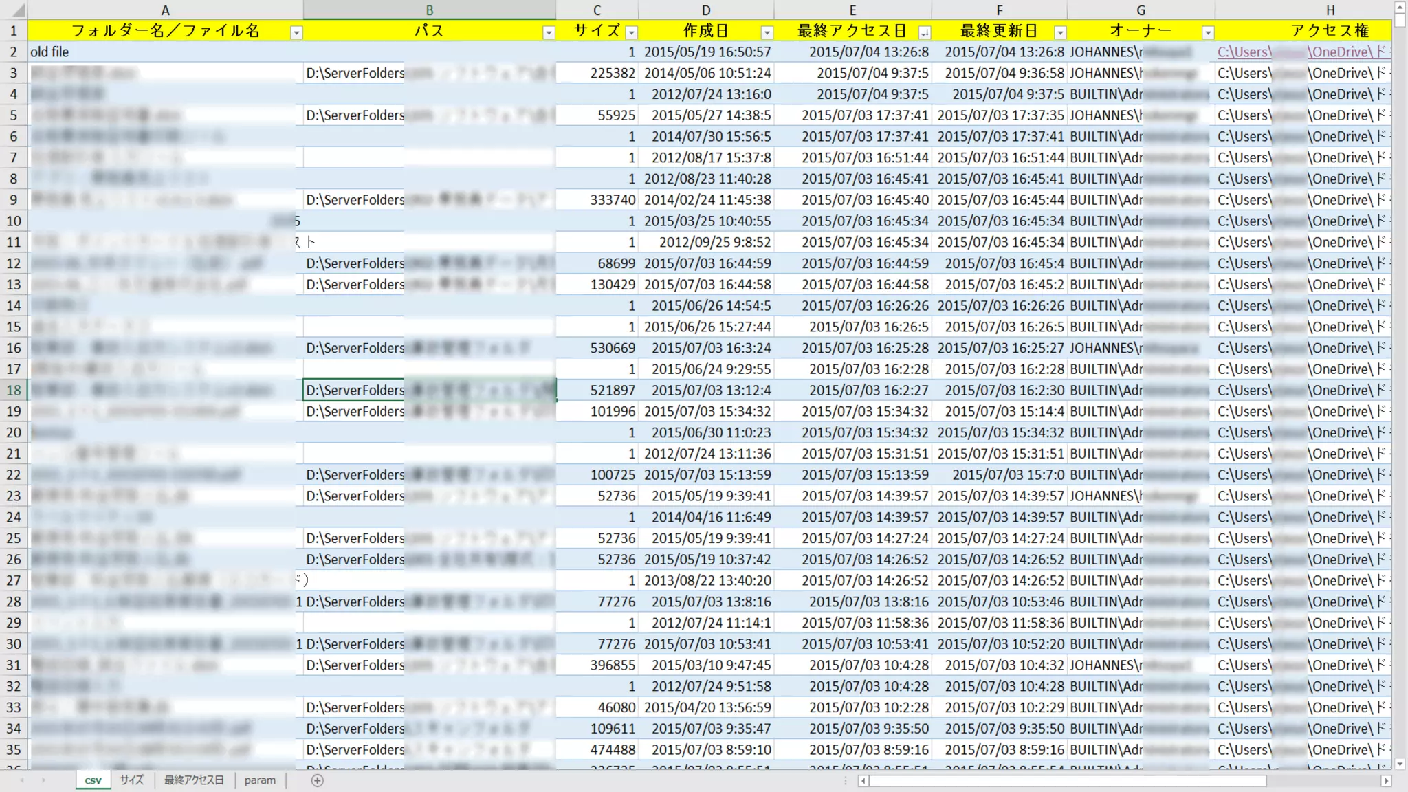Switch to the サイズ sheet tab
The width and height of the screenshot is (1408, 792).
point(132,780)
